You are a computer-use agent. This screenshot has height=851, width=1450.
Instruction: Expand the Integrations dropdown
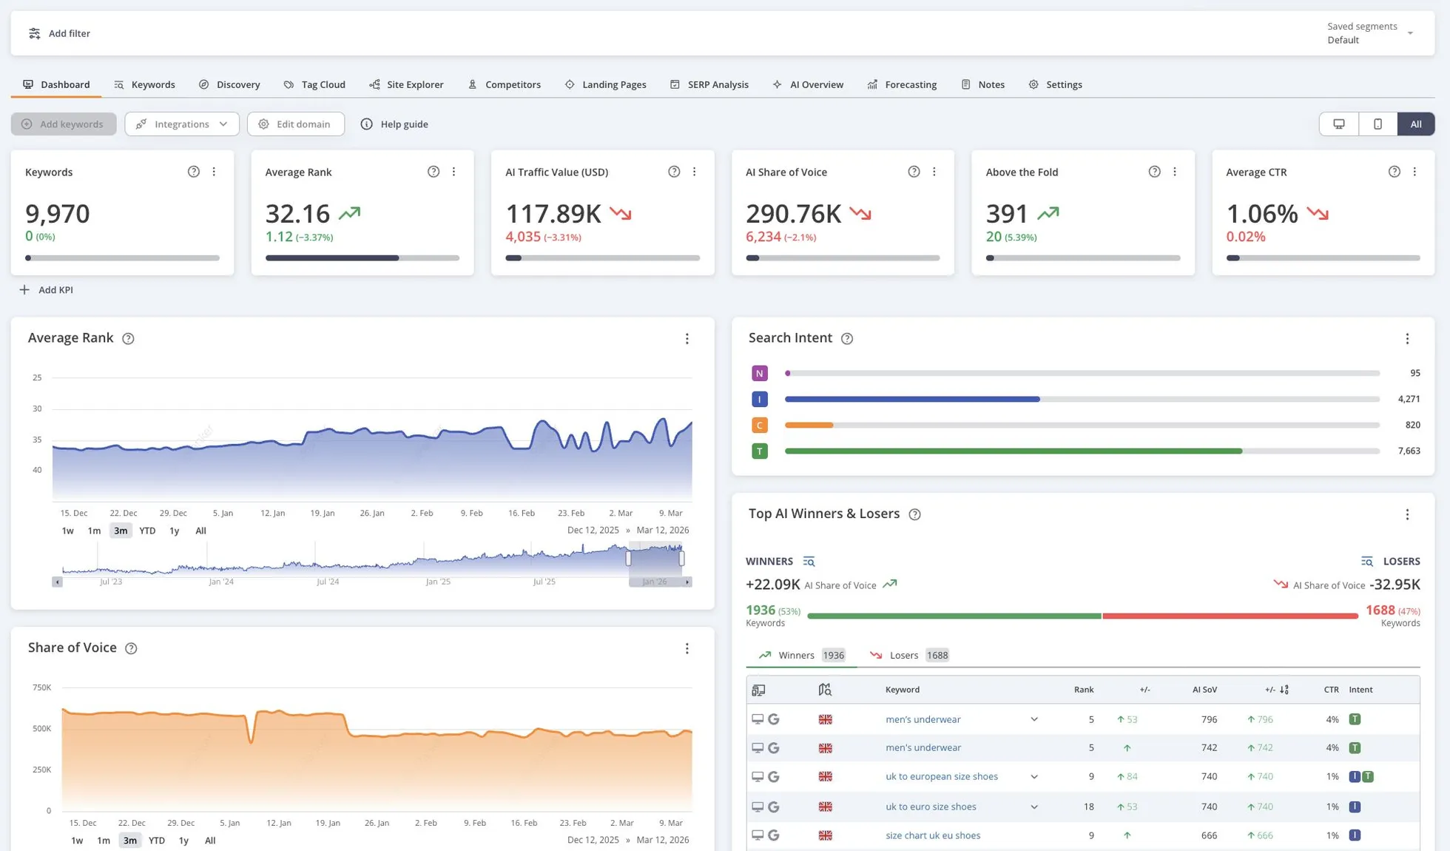click(x=181, y=124)
